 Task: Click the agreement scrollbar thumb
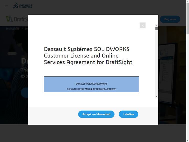[x=157, y=29]
